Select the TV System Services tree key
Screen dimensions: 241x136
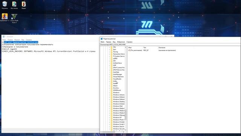[119, 56]
